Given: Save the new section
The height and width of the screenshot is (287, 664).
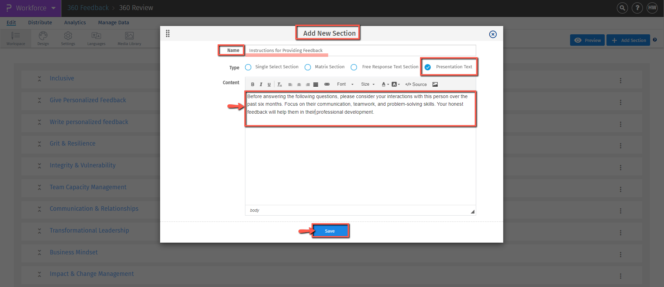Looking at the screenshot, I should pyautogui.click(x=330, y=231).
